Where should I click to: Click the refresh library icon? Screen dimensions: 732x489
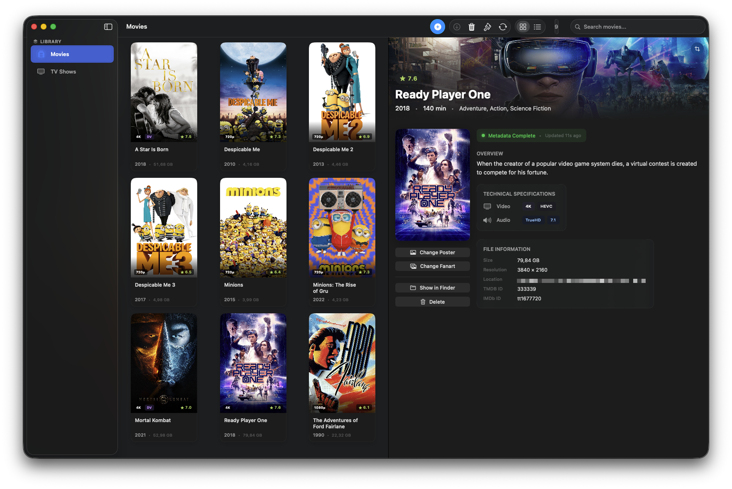pos(503,27)
